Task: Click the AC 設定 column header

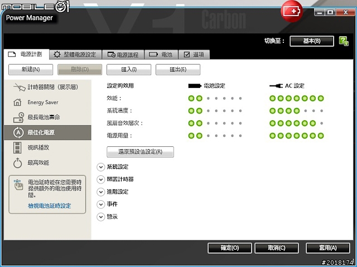Action: [287, 86]
